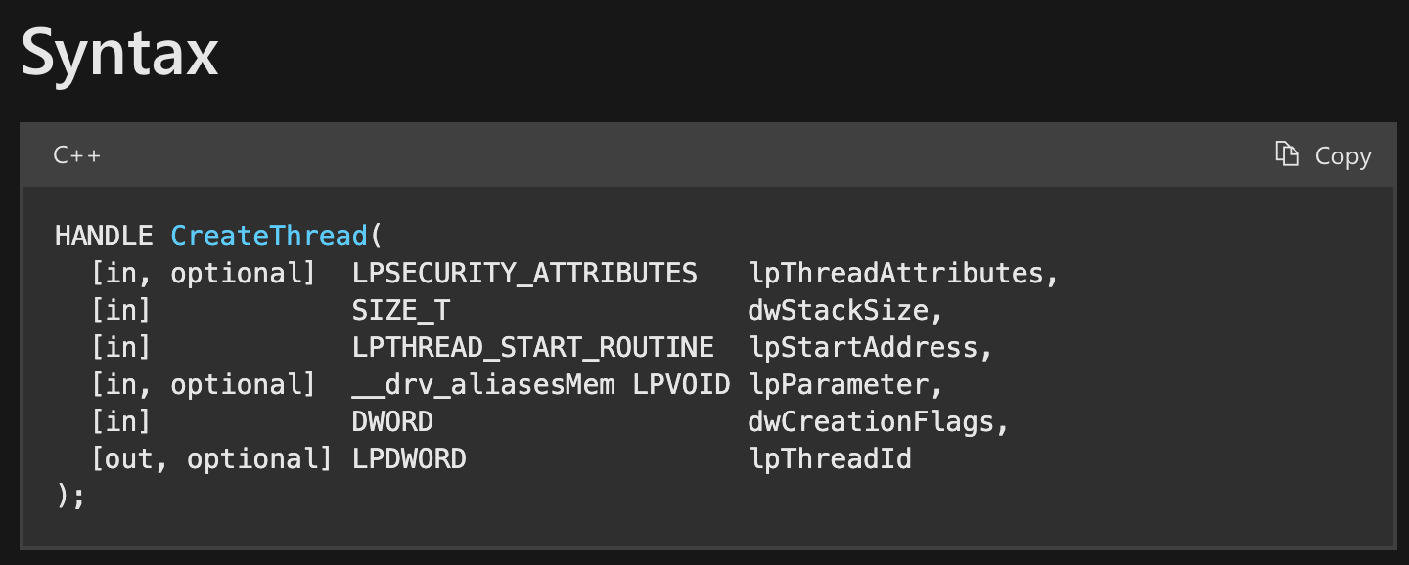Click the HANDLE return type

(x=104, y=236)
